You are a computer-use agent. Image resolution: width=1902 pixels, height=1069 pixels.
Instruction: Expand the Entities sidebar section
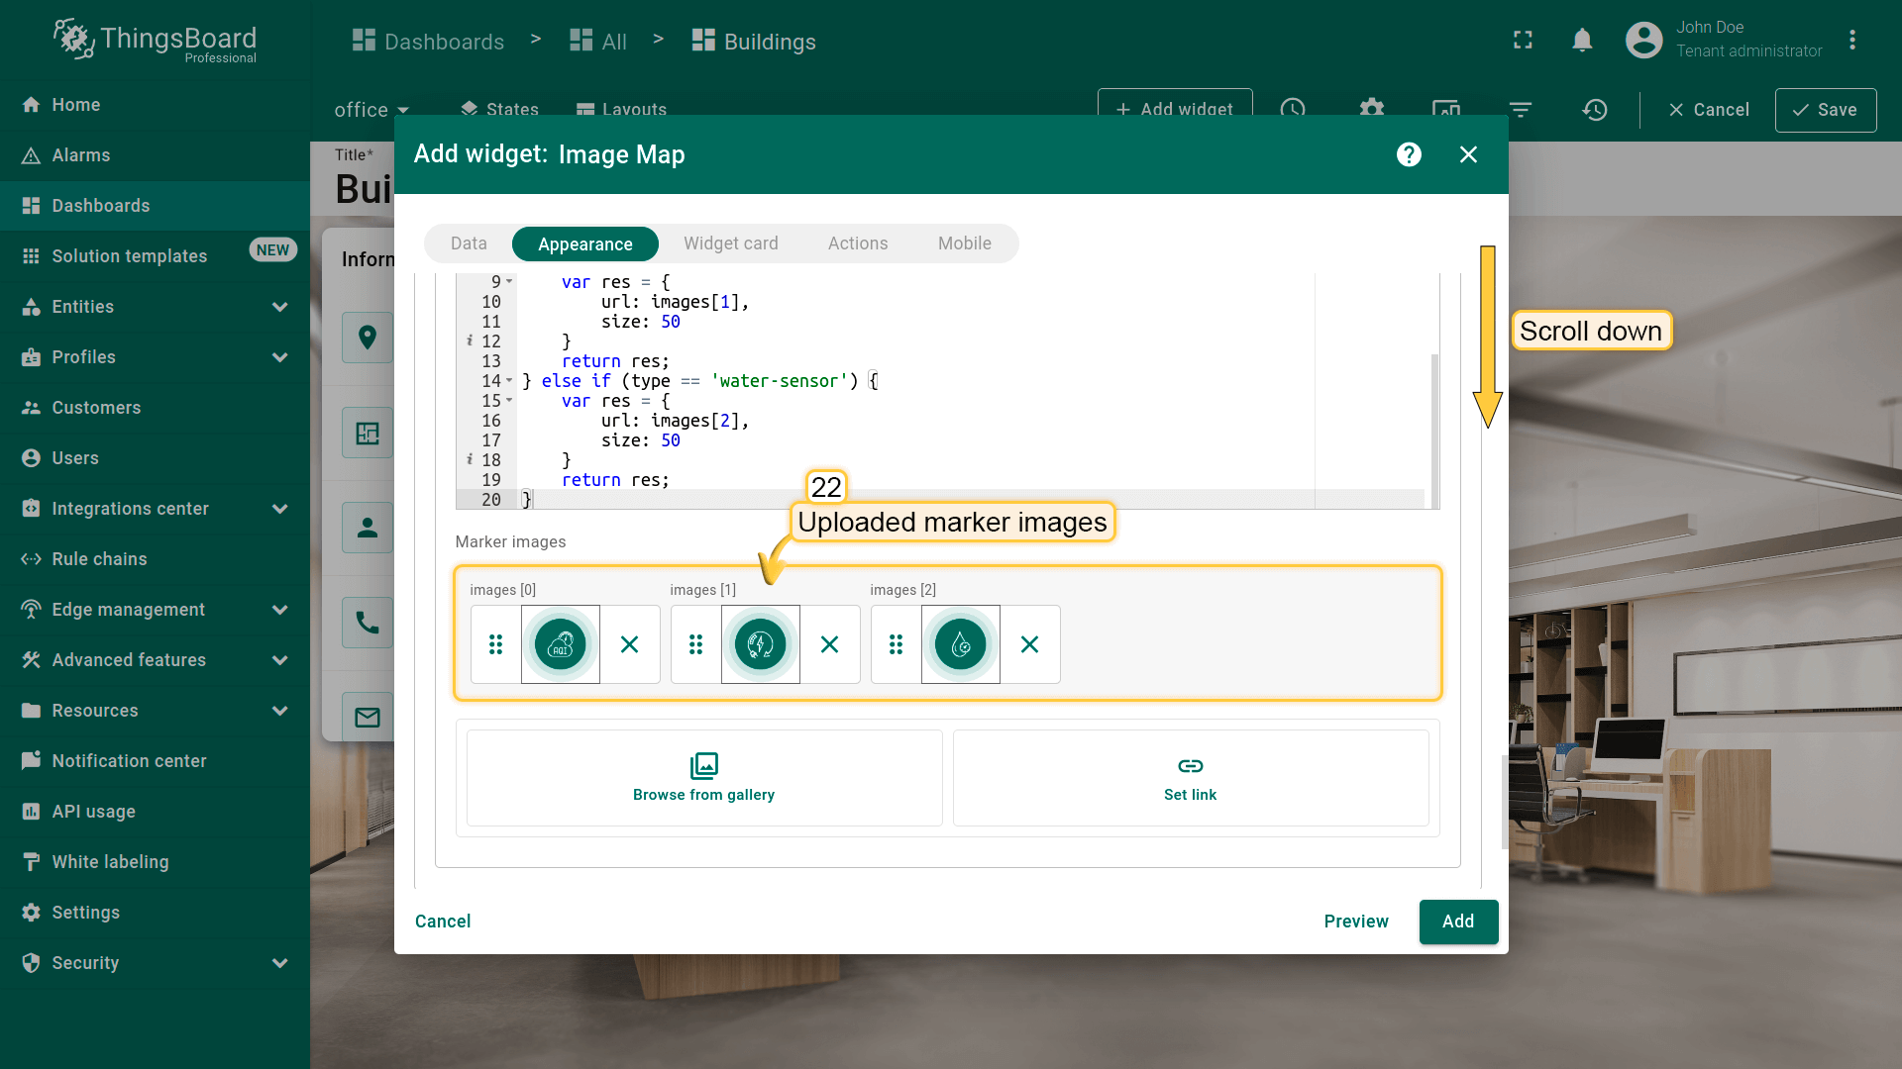tap(279, 307)
